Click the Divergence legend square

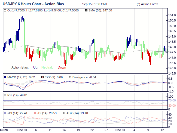(x=70, y=78)
